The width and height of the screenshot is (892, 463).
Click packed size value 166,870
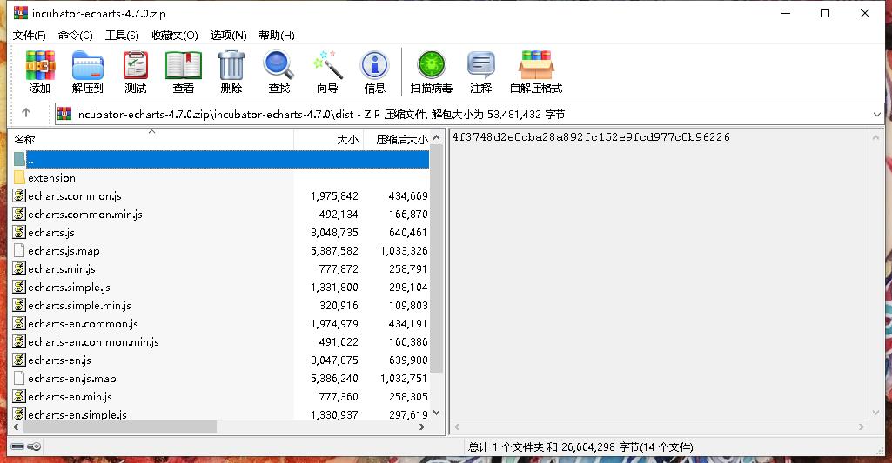click(x=408, y=215)
